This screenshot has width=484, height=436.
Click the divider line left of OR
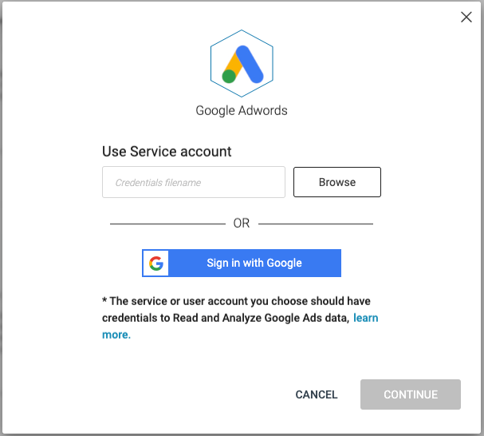(x=167, y=224)
